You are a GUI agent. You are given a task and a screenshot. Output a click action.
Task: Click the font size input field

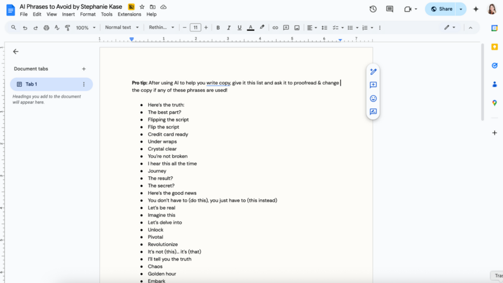coord(196,28)
